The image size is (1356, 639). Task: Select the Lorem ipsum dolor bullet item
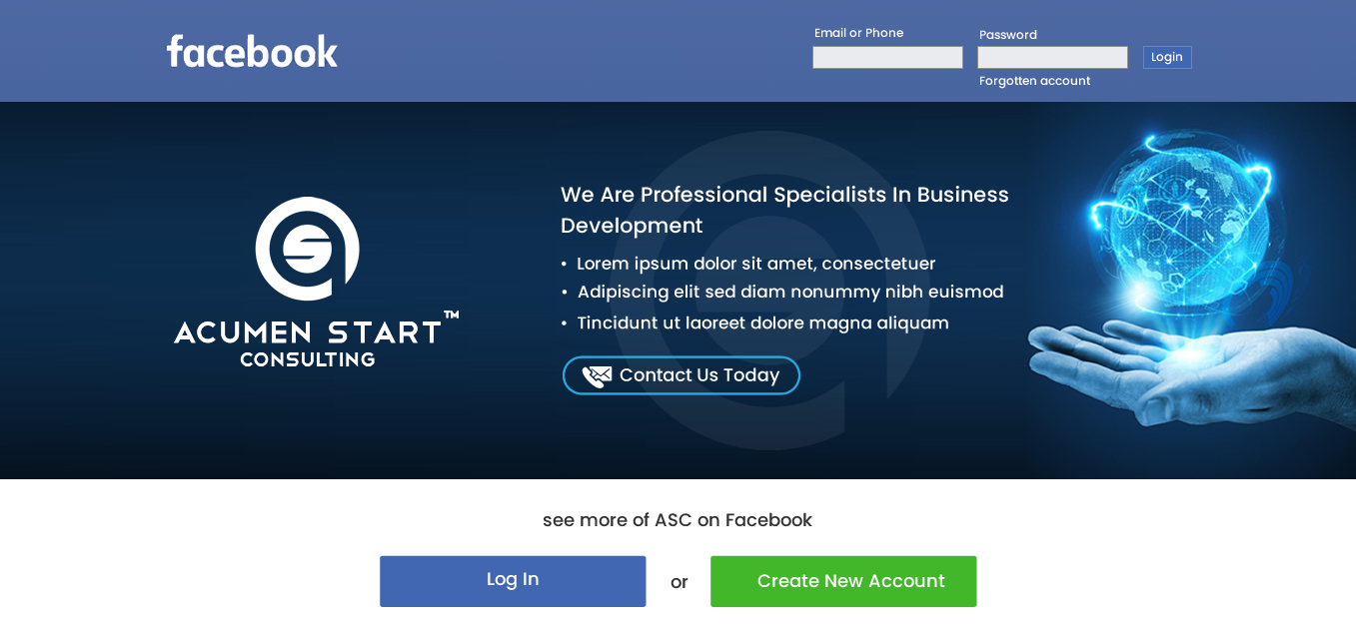tap(755, 264)
